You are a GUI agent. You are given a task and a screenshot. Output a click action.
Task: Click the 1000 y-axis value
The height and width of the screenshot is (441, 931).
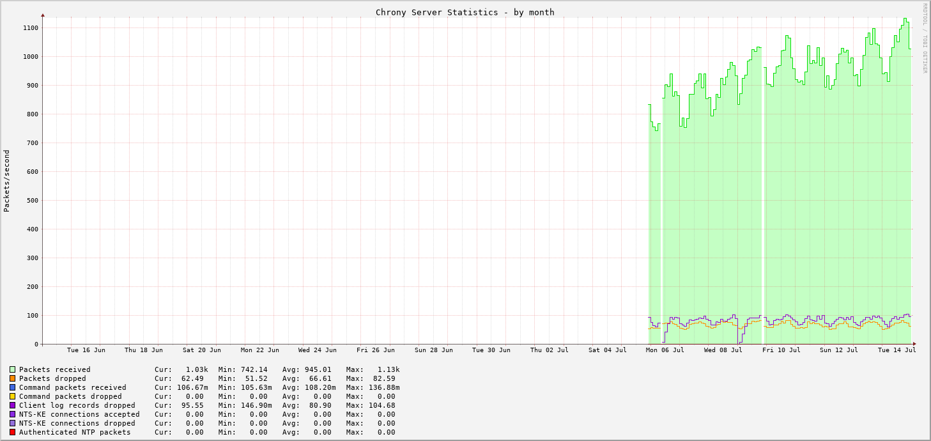(31, 56)
